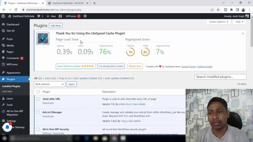Deactivate .html after URL plugin
The height and width of the screenshot is (142, 253).
[x=48, y=103]
